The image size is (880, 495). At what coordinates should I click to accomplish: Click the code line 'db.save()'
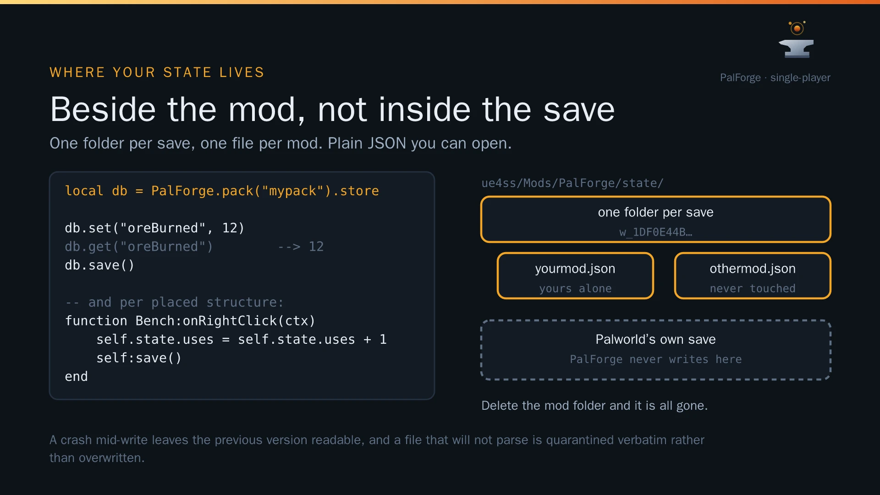tap(99, 265)
